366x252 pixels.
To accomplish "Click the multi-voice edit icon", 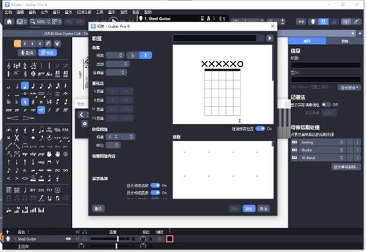I will tap(48, 44).
